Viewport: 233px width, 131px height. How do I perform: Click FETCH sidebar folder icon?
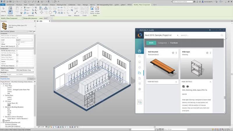pyautogui.click(x=140, y=73)
